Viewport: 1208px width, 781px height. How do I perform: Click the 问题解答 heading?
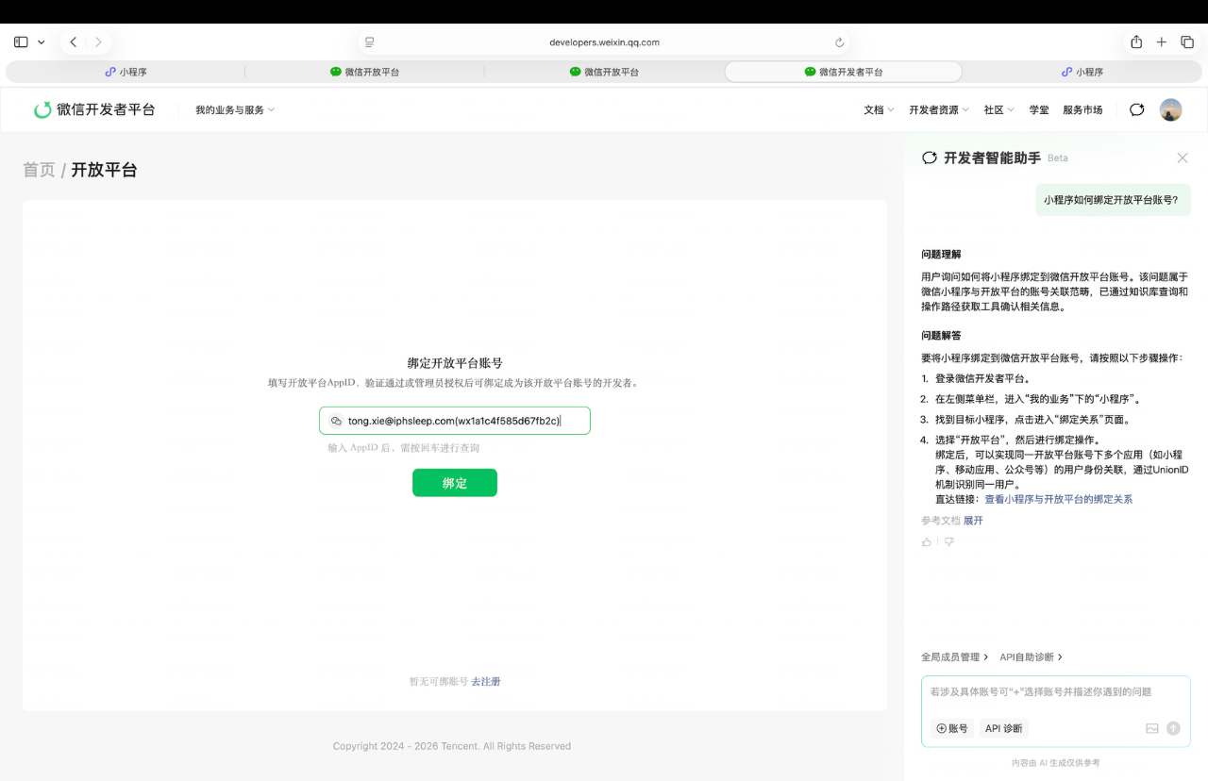(x=941, y=336)
